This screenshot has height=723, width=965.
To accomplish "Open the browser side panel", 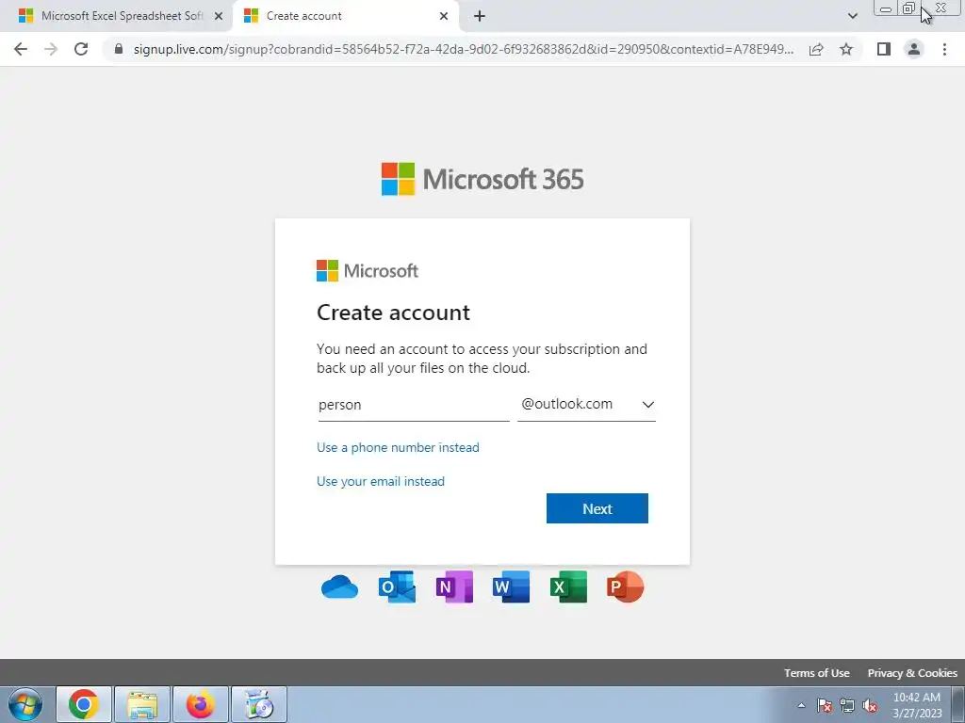I will [884, 49].
